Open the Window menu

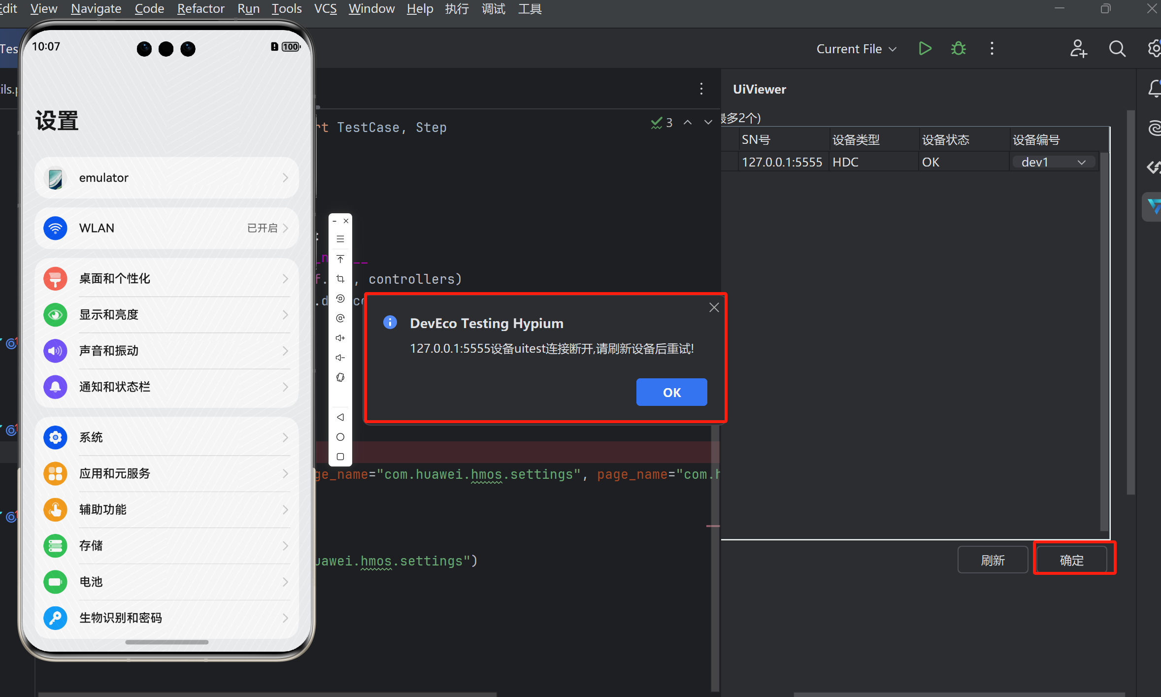[371, 8]
